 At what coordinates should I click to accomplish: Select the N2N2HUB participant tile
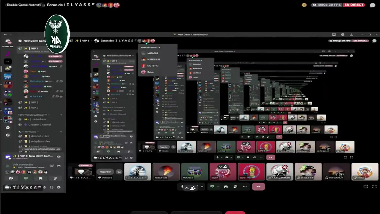click(166, 172)
